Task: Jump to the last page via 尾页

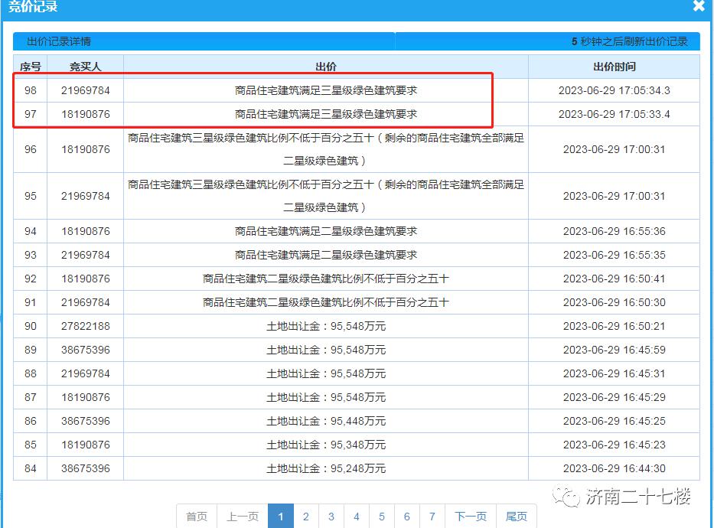Action: click(x=517, y=517)
